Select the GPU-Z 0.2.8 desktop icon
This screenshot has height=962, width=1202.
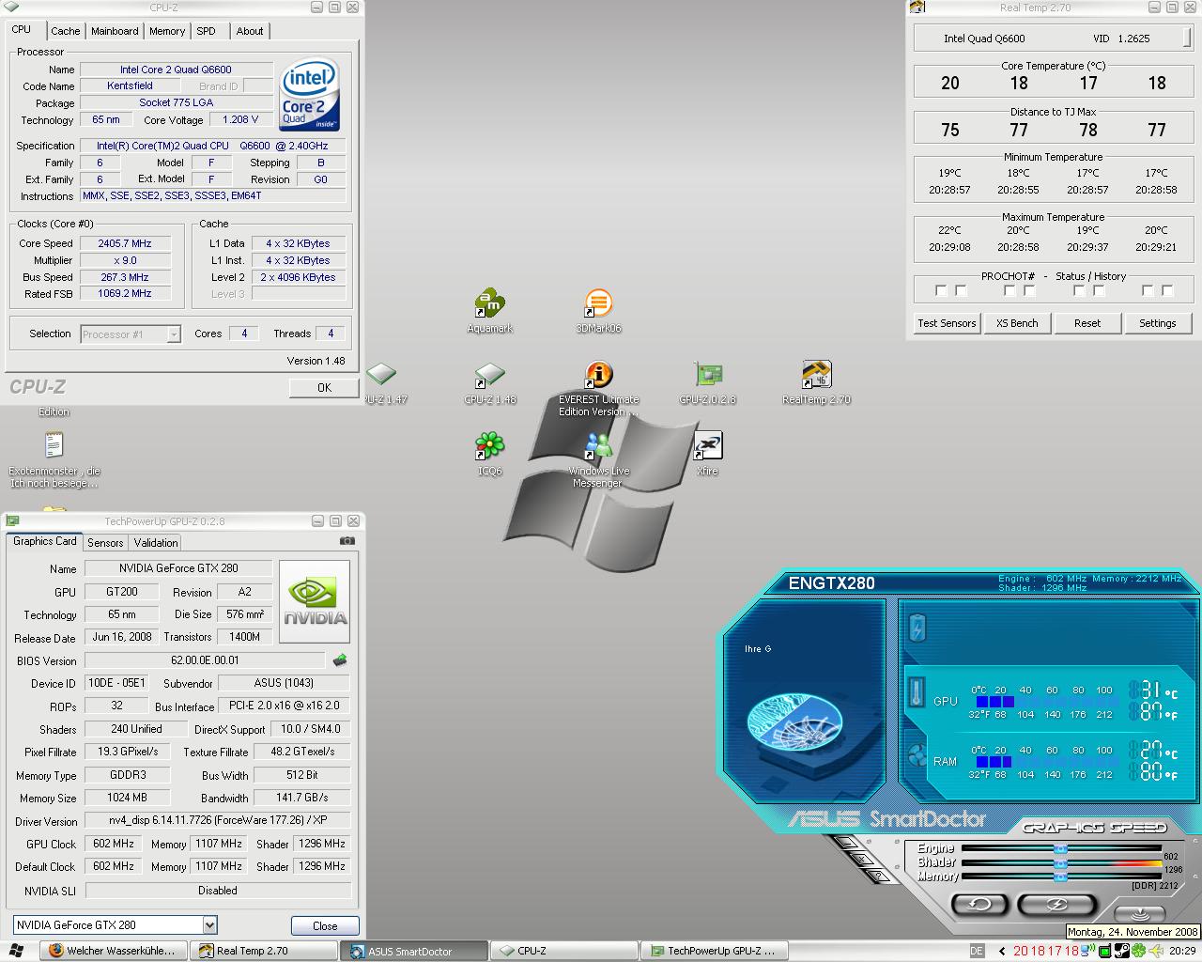[707, 382]
